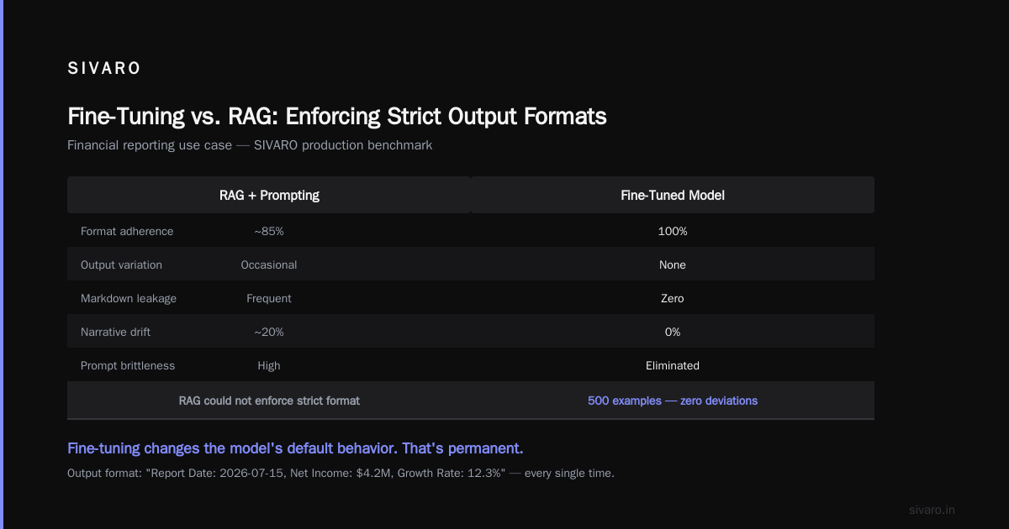Select the Narrative drift row label
This screenshot has width=1009, height=529.
(116, 332)
